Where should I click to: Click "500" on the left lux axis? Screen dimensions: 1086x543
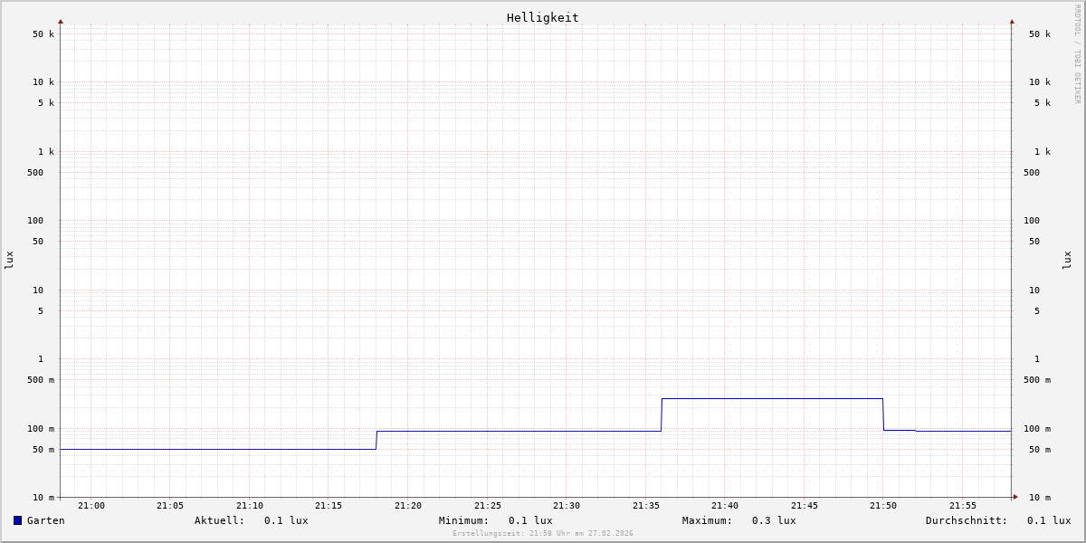(x=35, y=173)
